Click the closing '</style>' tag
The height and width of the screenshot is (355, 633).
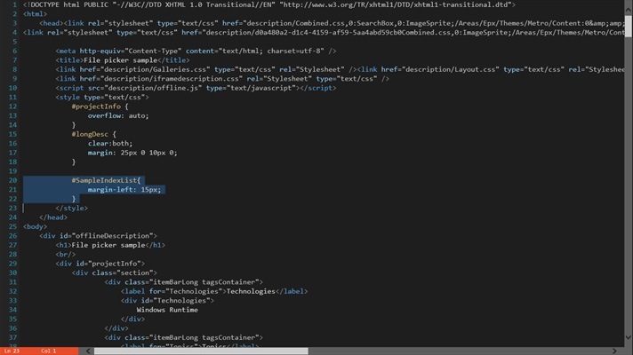[71, 208]
